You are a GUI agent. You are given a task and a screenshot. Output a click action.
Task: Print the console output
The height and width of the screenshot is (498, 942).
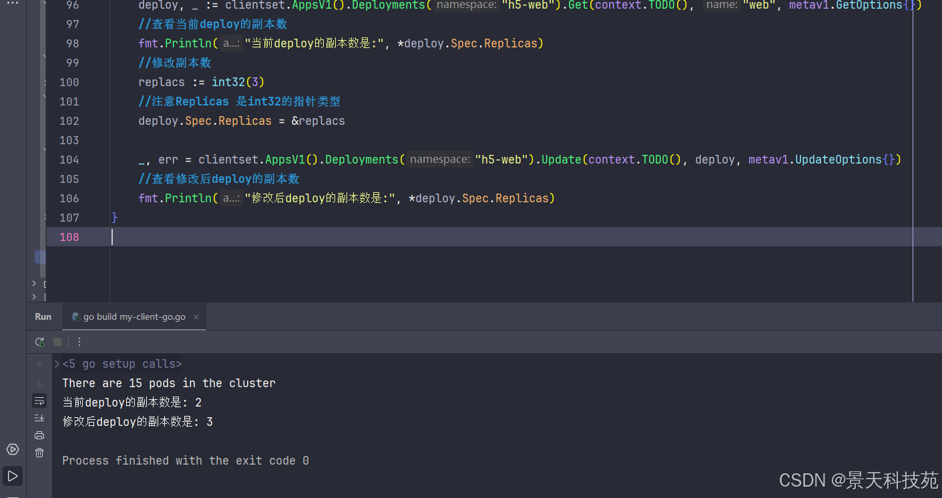click(39, 435)
